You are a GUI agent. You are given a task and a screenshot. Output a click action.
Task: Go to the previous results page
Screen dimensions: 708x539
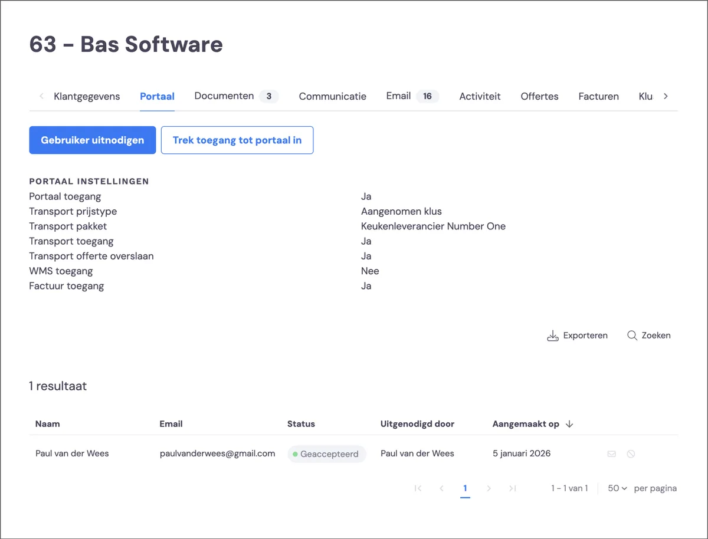pos(442,488)
